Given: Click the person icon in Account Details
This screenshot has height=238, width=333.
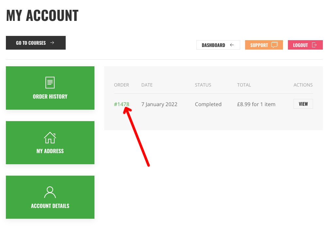Looking at the screenshot, I should click(x=50, y=192).
